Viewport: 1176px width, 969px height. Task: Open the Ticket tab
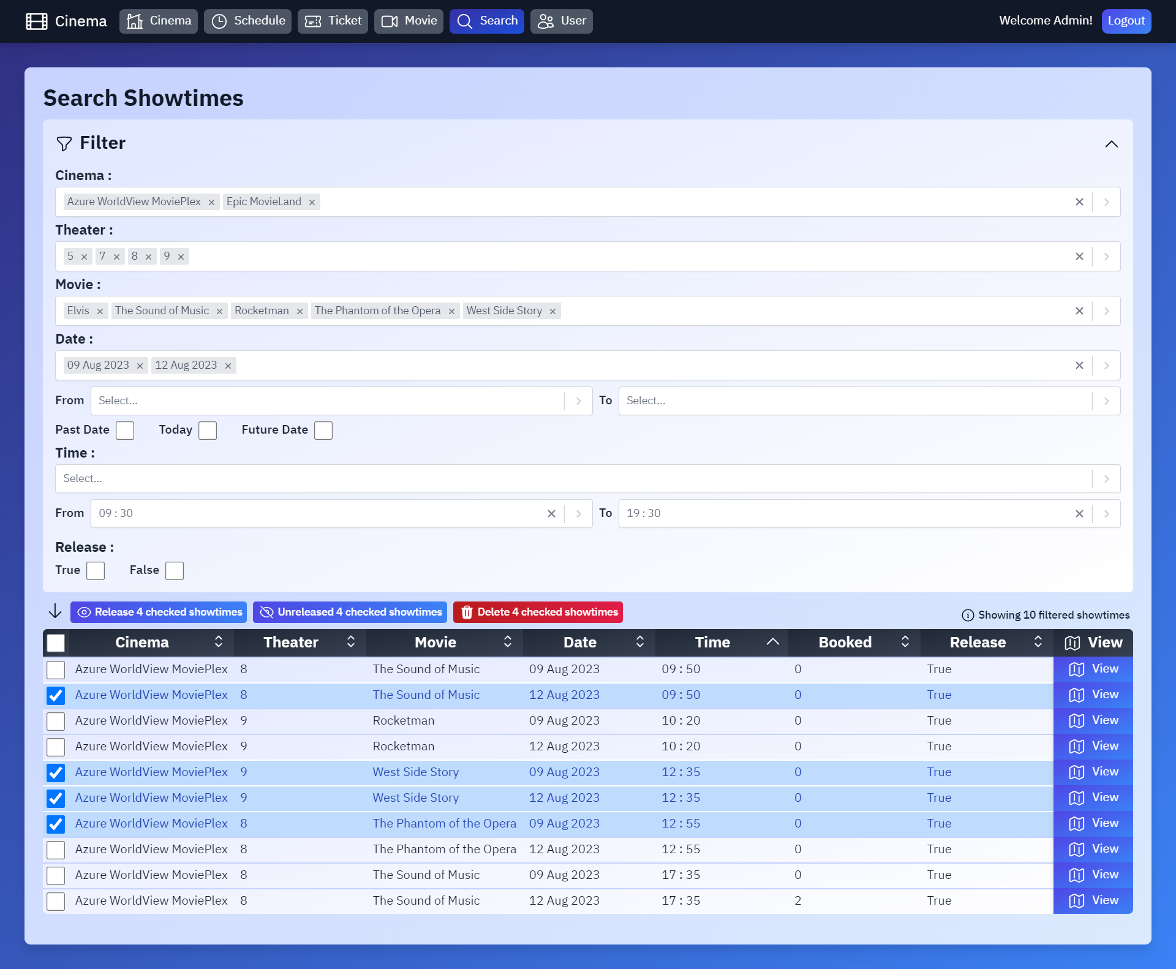(x=333, y=21)
